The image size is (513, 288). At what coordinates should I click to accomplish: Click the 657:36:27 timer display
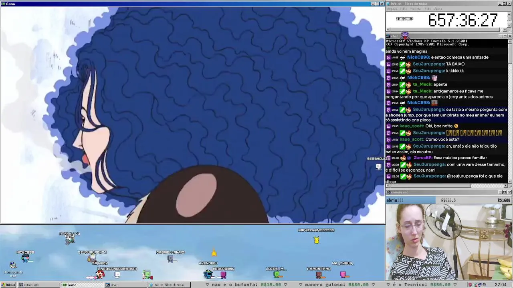(463, 20)
